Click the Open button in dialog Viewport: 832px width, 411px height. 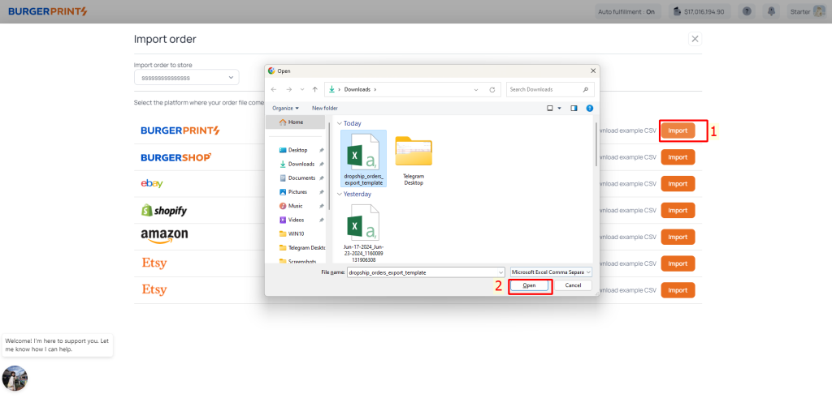tap(529, 285)
